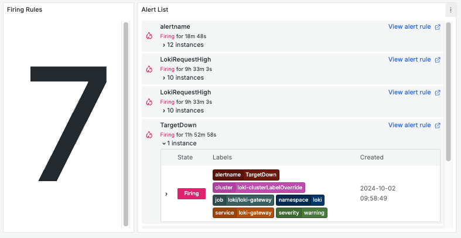
Task: Click the external link icon for the first LokiRequestHigh rule
Action: (x=438, y=60)
